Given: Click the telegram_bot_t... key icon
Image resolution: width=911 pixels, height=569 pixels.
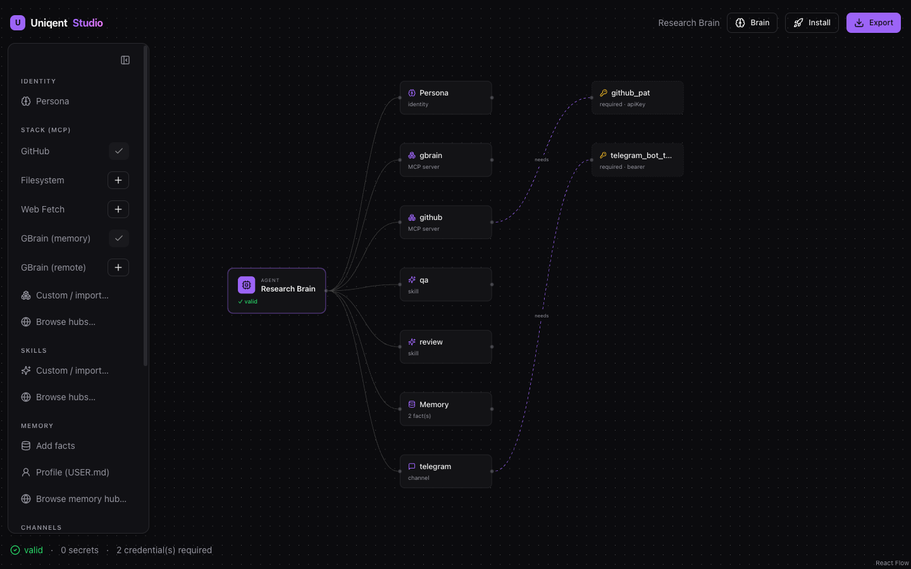Looking at the screenshot, I should pyautogui.click(x=604, y=156).
